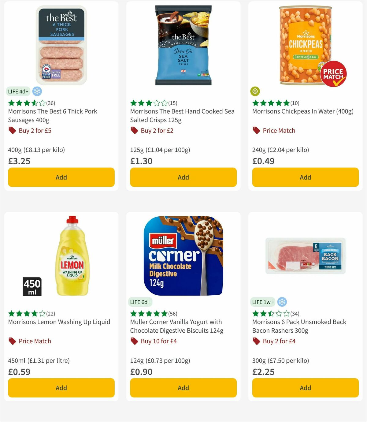The width and height of the screenshot is (367, 422).
Task: Click the Buy 2 for £5 offer link
Action: point(35,130)
